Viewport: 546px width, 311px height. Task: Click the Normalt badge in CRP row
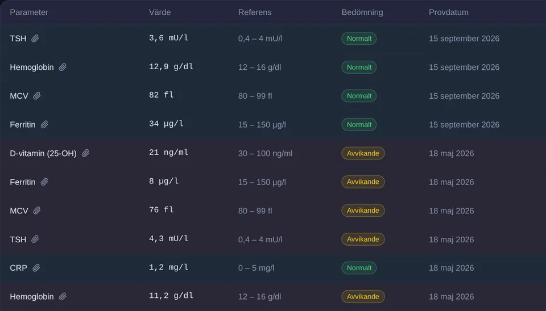(359, 268)
